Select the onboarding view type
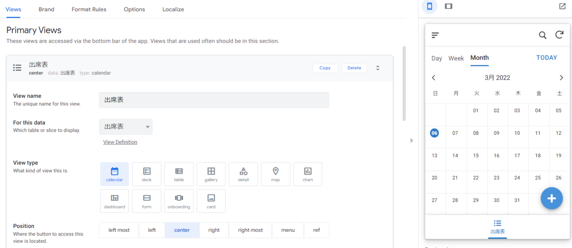 click(x=179, y=201)
